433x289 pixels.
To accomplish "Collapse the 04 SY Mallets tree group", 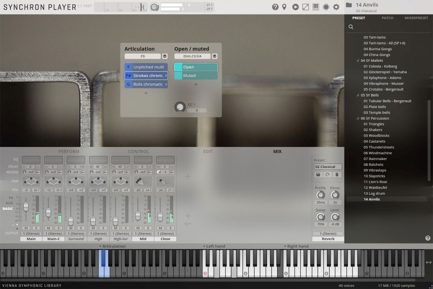I will coord(358,61).
